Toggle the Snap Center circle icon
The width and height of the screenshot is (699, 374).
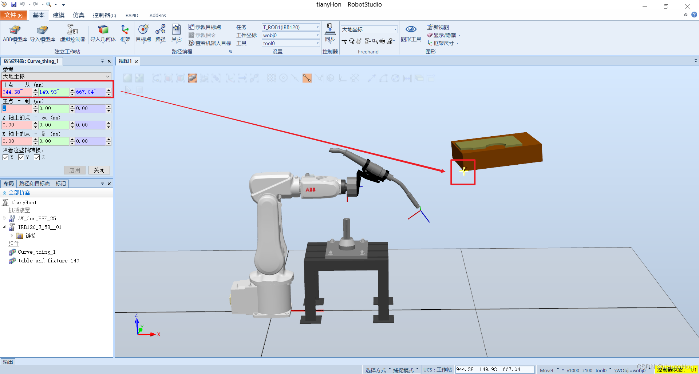click(283, 78)
